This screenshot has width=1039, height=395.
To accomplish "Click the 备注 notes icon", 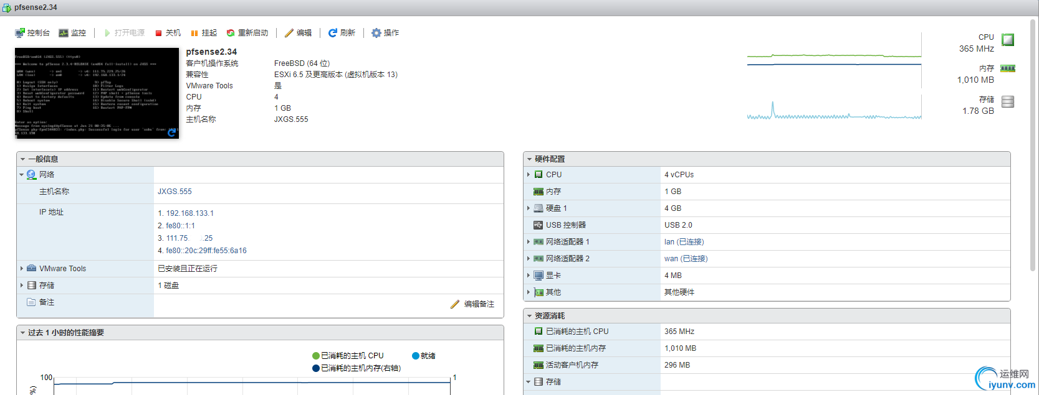I will coord(31,302).
